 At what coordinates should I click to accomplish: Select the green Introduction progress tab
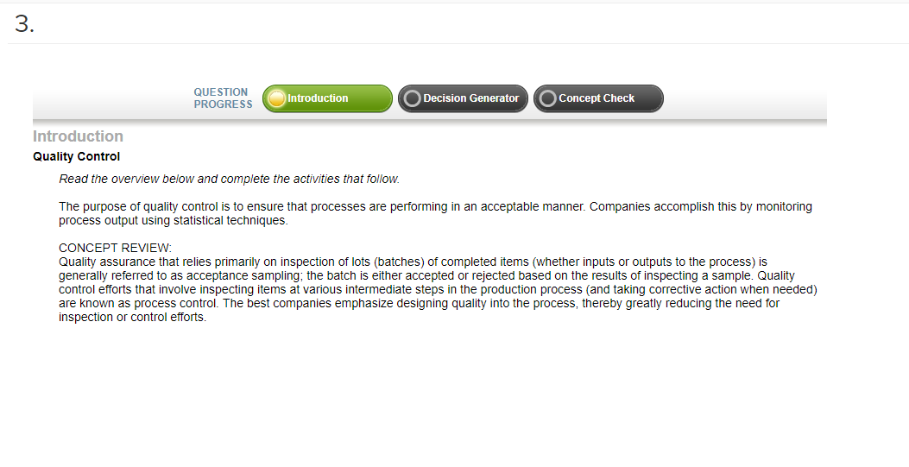(327, 98)
